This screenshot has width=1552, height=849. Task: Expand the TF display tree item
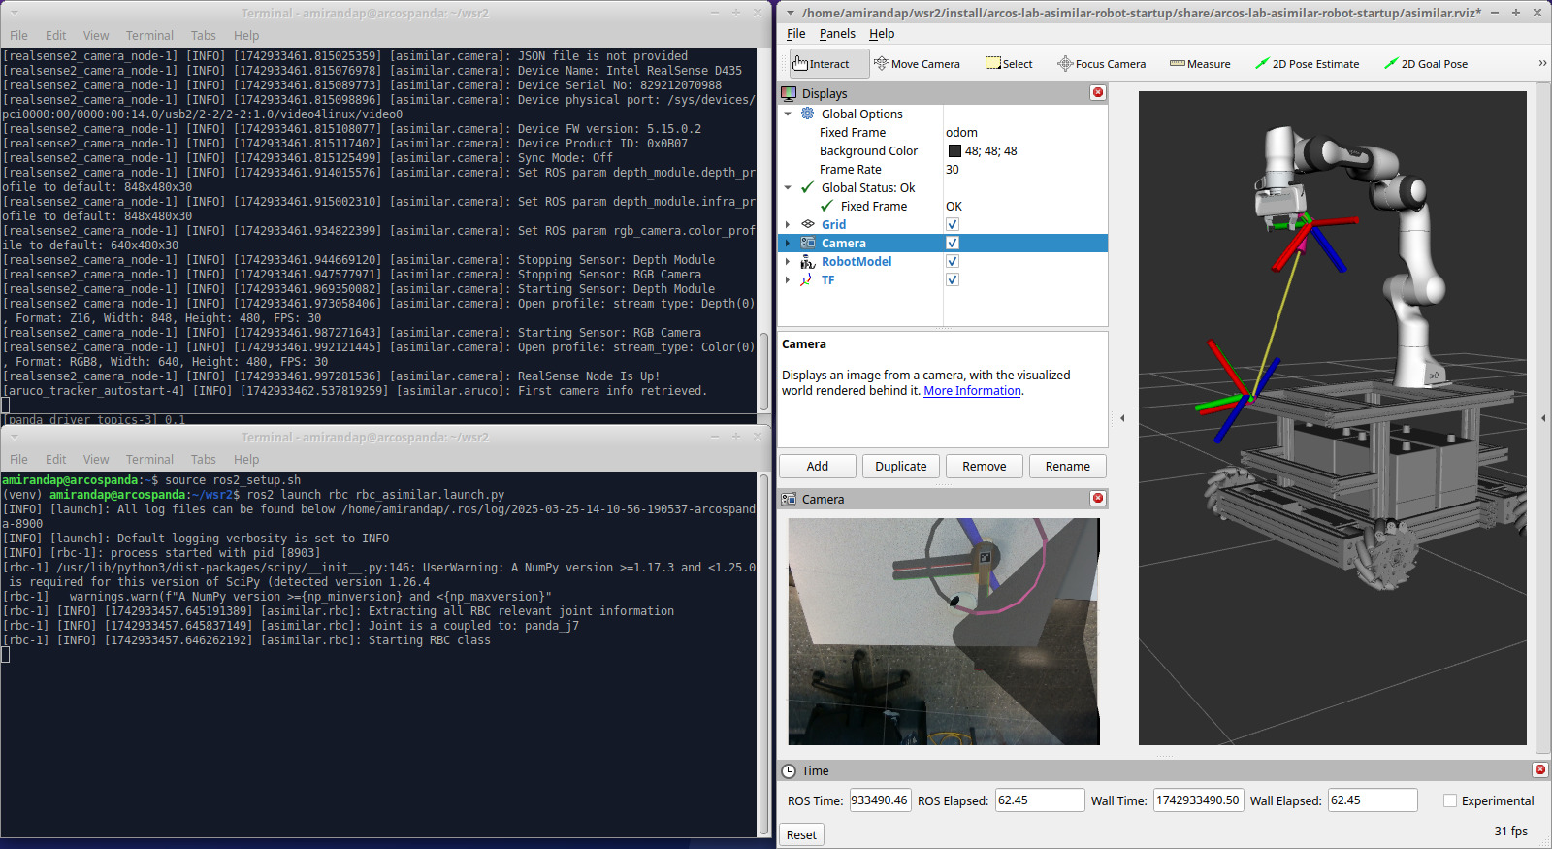[x=788, y=280]
